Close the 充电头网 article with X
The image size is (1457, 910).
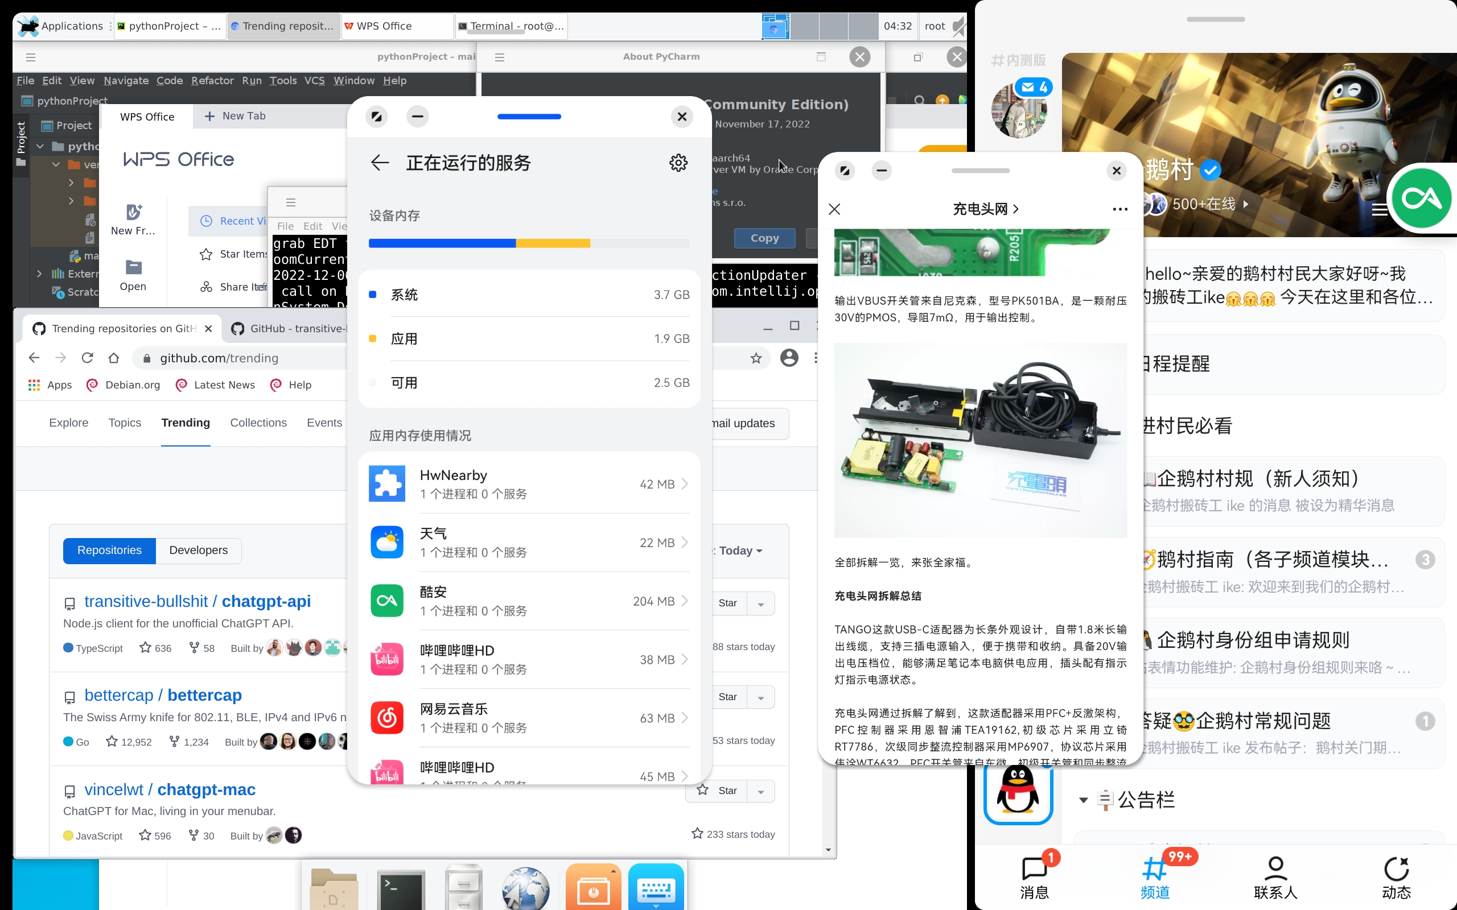pyautogui.click(x=834, y=209)
